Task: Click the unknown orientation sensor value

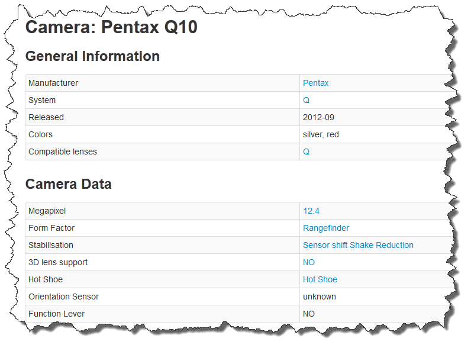Action: (320, 297)
